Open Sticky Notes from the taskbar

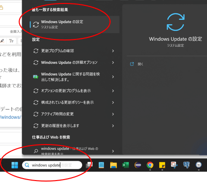click(x=162, y=165)
